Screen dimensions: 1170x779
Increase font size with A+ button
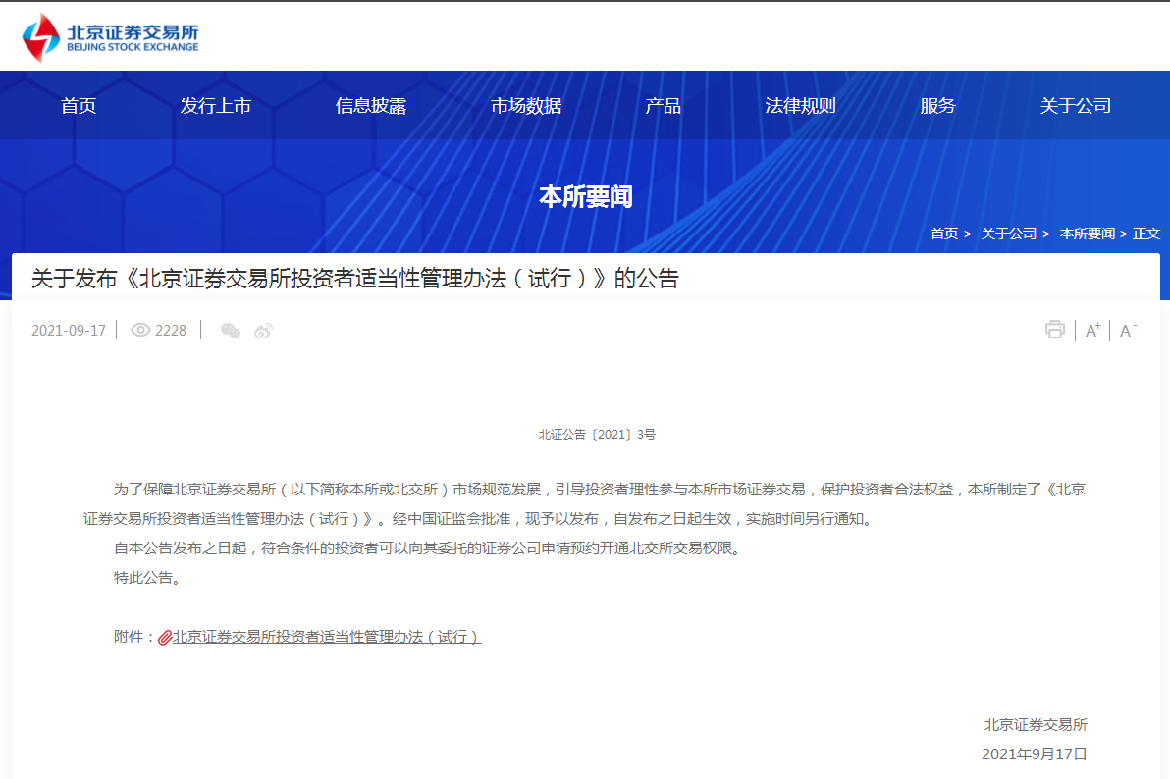(1093, 330)
